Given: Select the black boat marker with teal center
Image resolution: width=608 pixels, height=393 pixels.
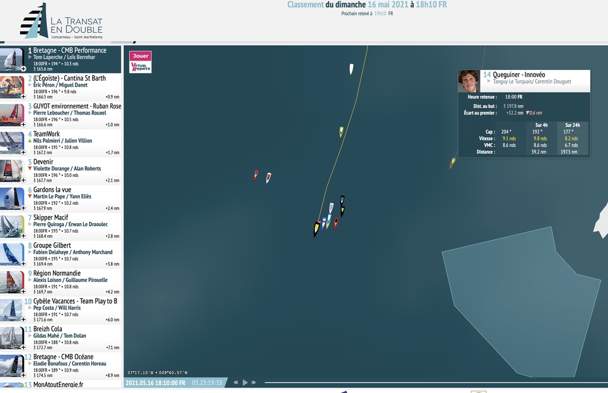Looking at the screenshot, I should click(x=343, y=201).
